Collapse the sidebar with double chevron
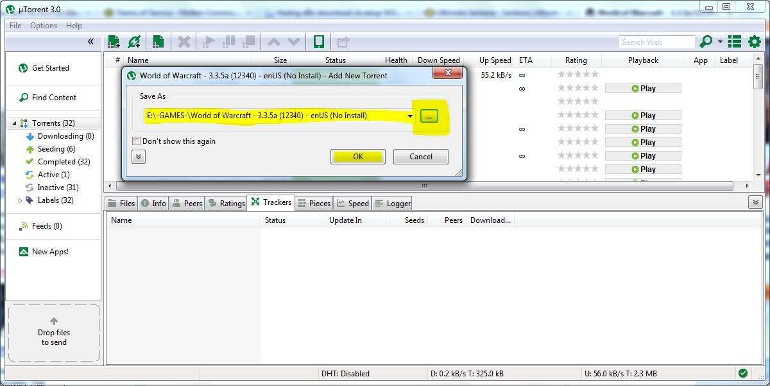This screenshot has height=386, width=770. point(90,42)
